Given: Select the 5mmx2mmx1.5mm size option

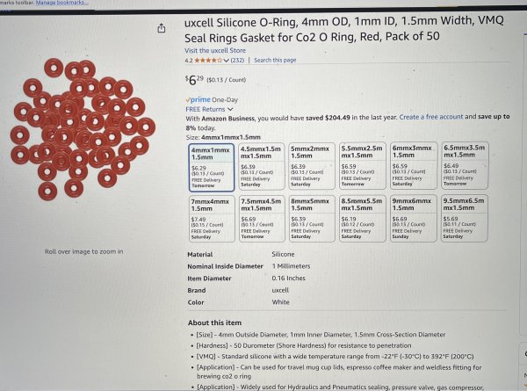Looking at the screenshot, I should pyautogui.click(x=312, y=166).
